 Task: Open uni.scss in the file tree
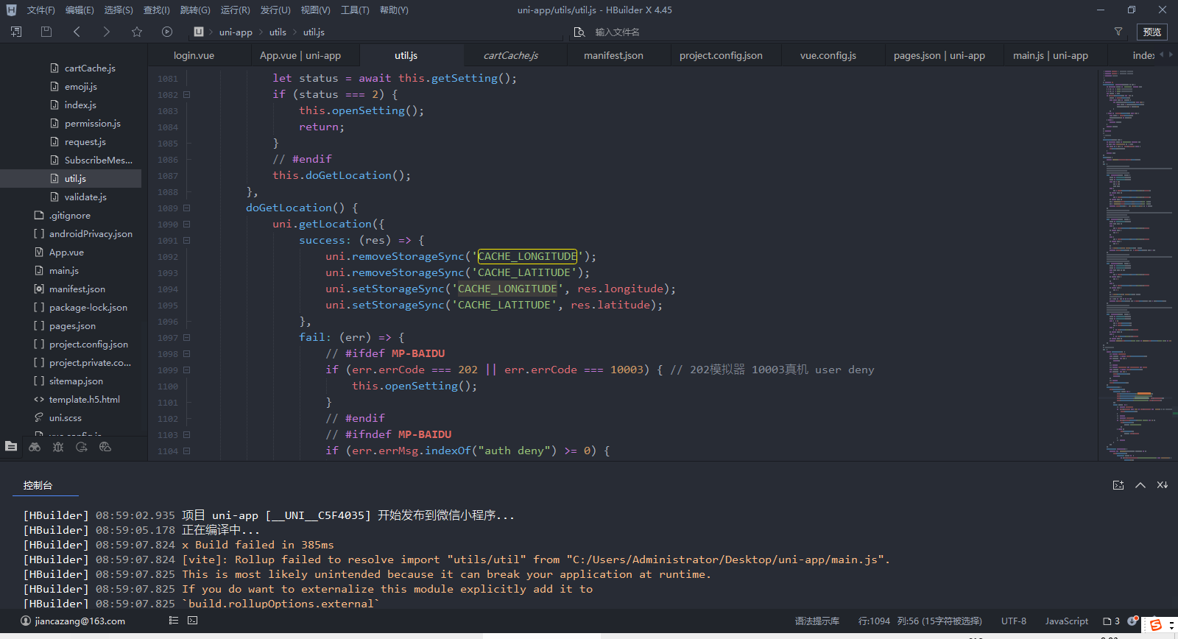(x=65, y=417)
